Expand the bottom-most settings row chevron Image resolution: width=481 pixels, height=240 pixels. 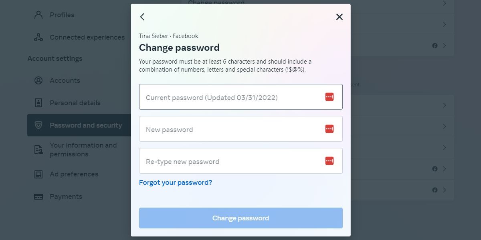445,190
